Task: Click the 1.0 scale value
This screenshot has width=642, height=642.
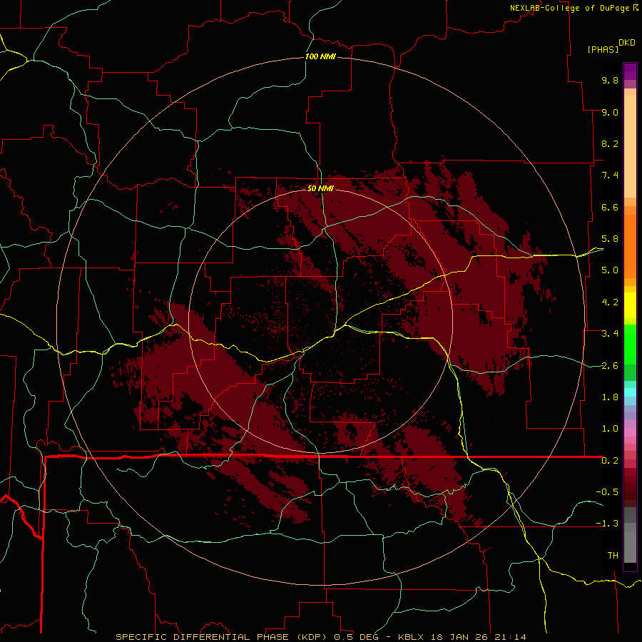Action: [610, 429]
